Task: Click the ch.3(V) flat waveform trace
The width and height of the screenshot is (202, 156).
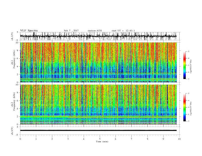Action: click(98, 131)
